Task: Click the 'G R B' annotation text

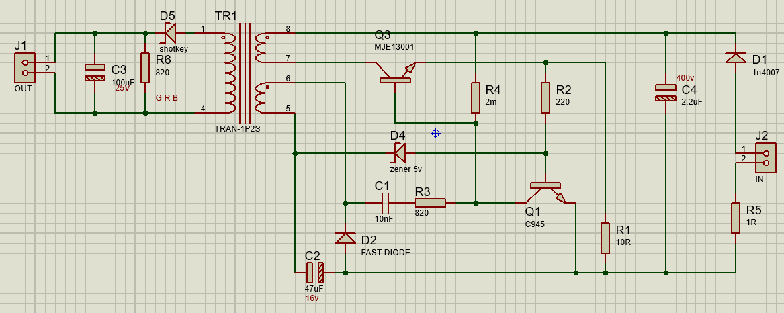Action: click(x=167, y=97)
